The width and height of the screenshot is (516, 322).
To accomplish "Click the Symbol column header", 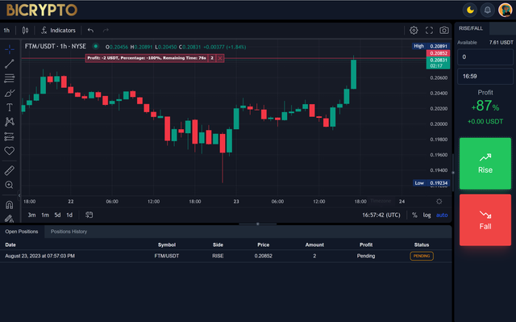I will (167, 245).
